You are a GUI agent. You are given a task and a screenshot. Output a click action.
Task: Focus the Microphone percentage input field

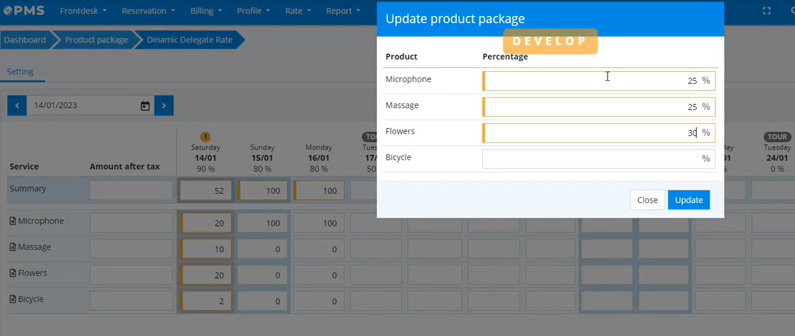click(591, 81)
